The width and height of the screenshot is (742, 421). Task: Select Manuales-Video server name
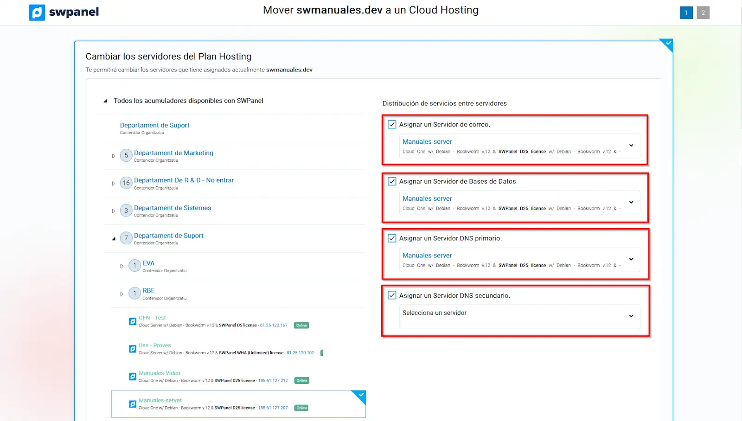coord(159,373)
